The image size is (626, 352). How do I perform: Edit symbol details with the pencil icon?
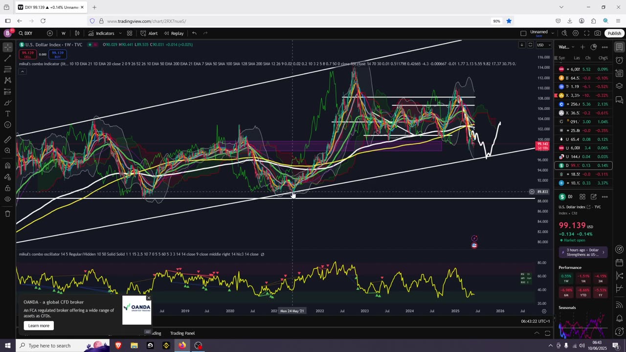(594, 197)
